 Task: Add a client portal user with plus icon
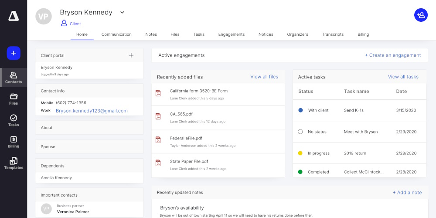pos(131,55)
